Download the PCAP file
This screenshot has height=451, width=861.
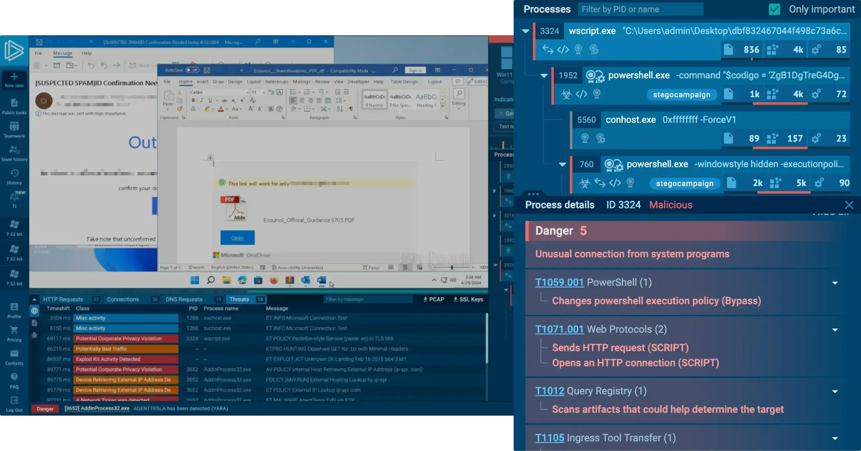(434, 299)
